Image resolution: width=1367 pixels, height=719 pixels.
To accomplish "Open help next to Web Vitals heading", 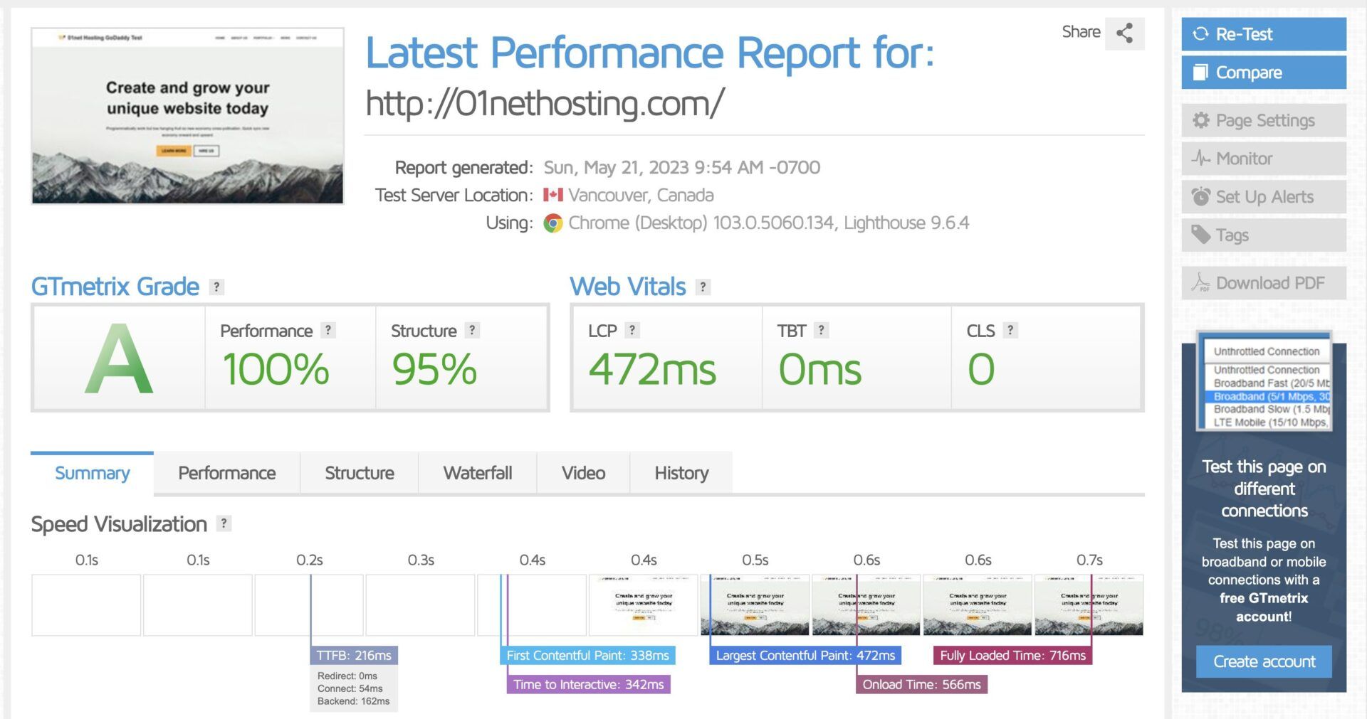I will [x=703, y=287].
